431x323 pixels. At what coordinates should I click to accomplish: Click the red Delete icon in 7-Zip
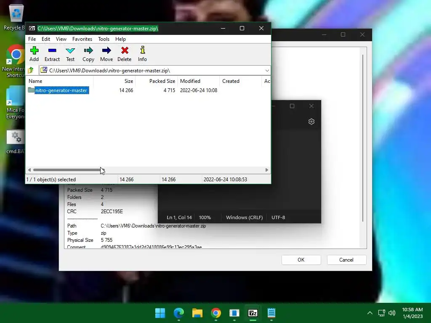(x=125, y=54)
